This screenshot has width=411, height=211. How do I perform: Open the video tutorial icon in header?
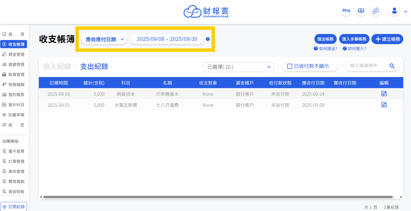tap(361, 11)
